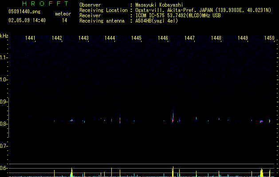Image resolution: width=279 pixels, height=177 pixels.
Task: Click the HROFFT title text
Action: coord(45,4)
